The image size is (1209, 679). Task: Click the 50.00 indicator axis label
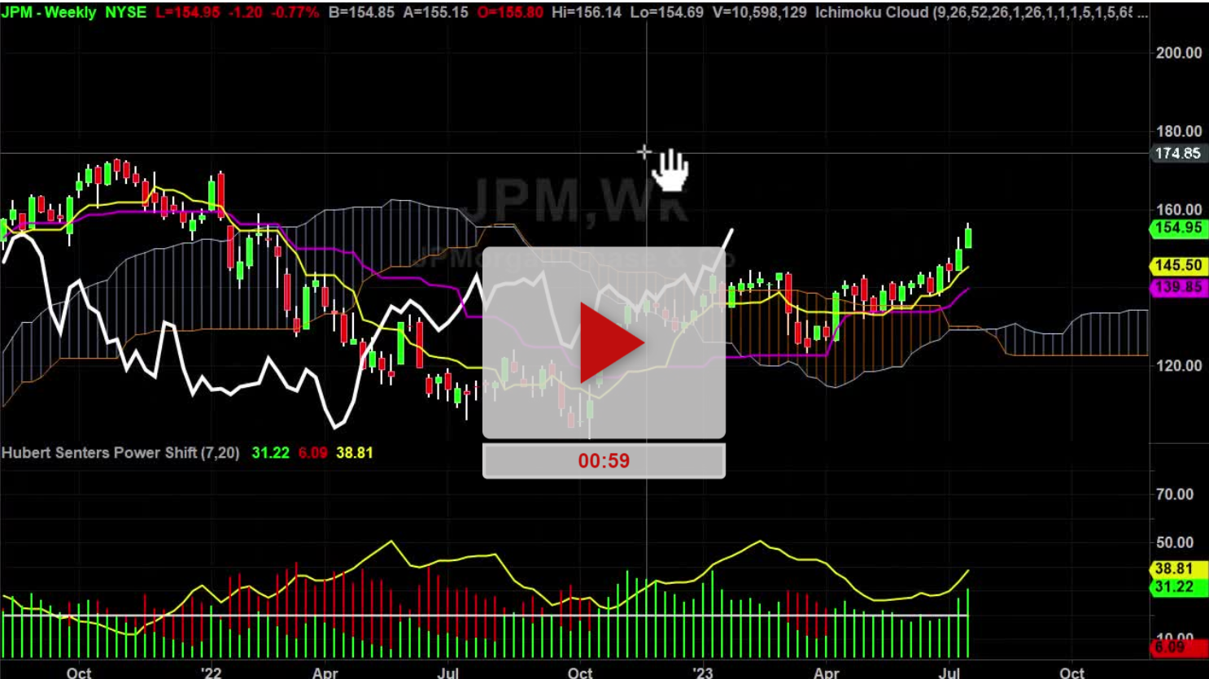[x=1175, y=542]
